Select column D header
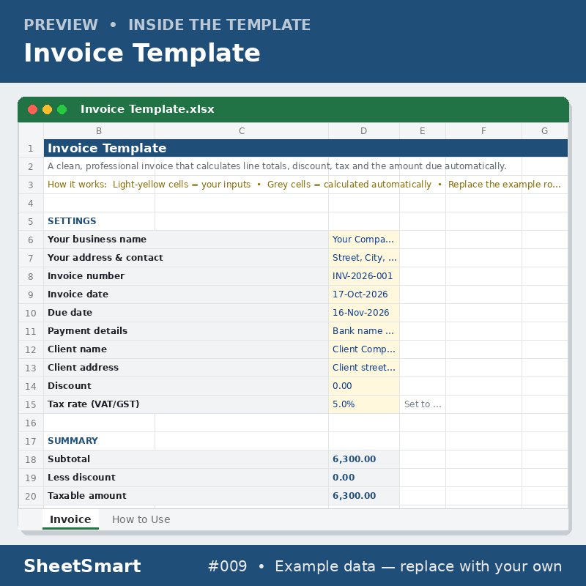Screen dimensions: 586x586 pyautogui.click(x=364, y=131)
